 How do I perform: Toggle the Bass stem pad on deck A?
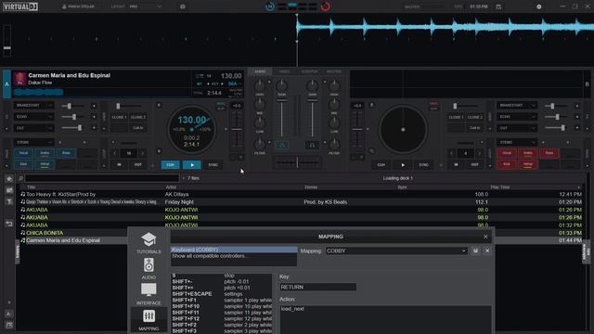66,153
